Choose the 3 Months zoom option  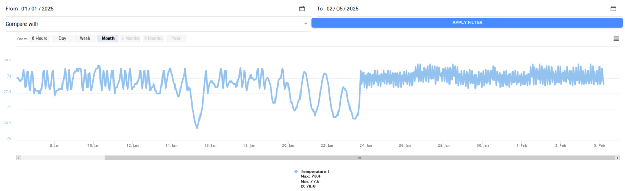(x=130, y=39)
